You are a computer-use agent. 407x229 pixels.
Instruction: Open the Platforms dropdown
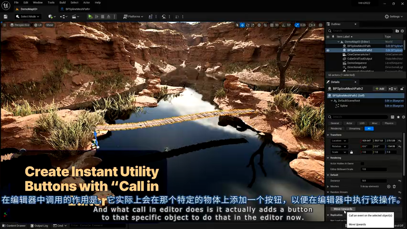pyautogui.click(x=133, y=17)
